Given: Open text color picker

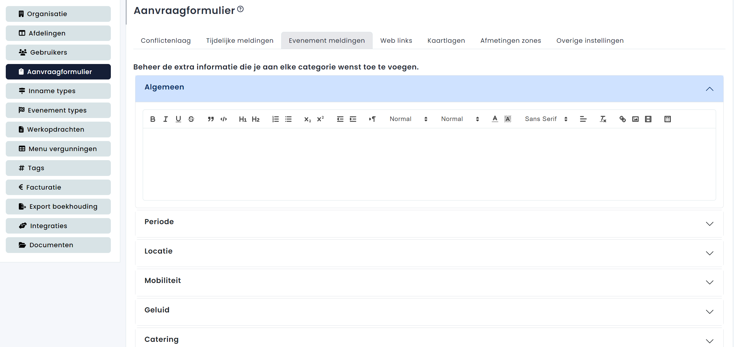Looking at the screenshot, I should coord(495,119).
